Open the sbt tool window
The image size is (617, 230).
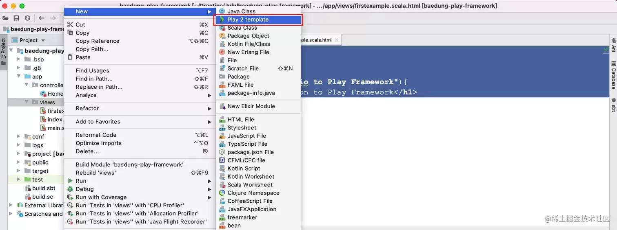click(613, 105)
